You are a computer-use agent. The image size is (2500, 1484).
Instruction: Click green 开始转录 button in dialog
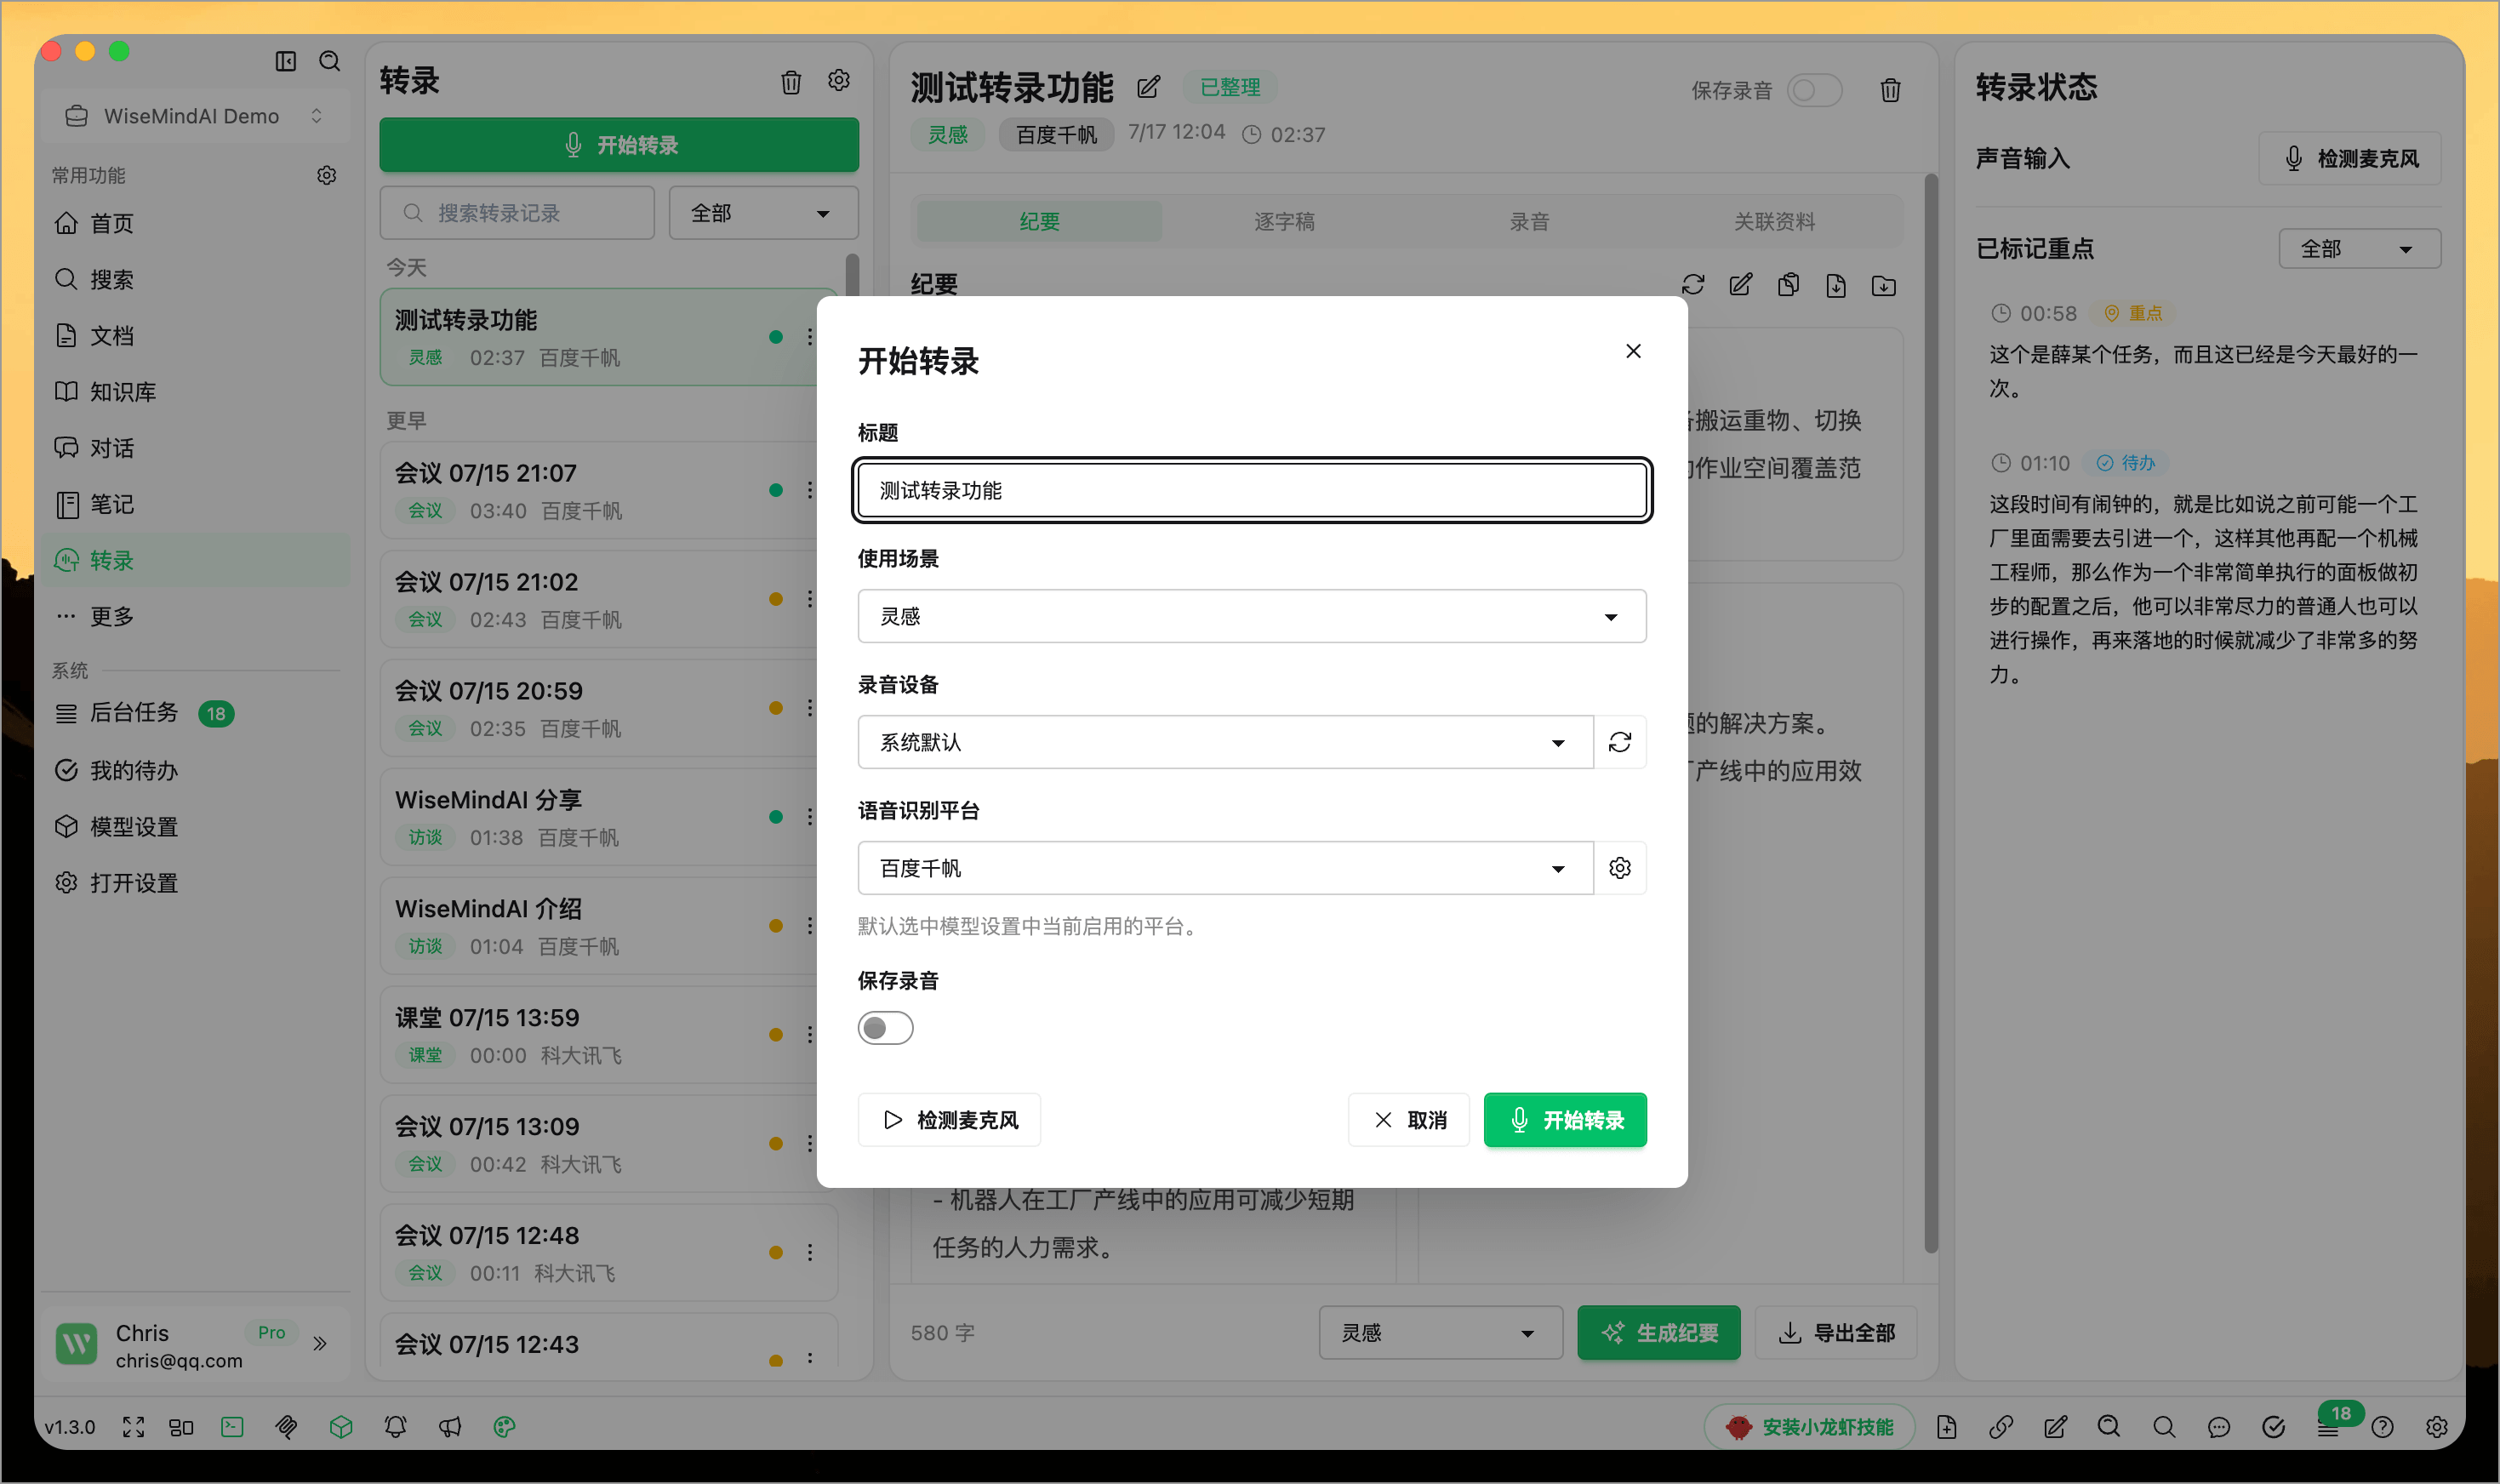[1564, 1119]
